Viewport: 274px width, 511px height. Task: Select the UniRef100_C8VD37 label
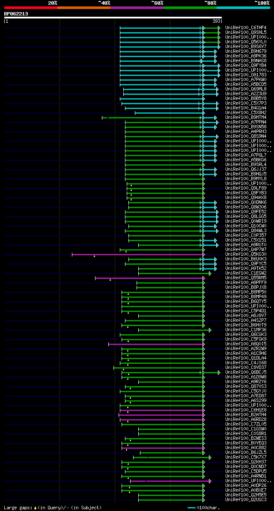pyautogui.click(x=246, y=368)
